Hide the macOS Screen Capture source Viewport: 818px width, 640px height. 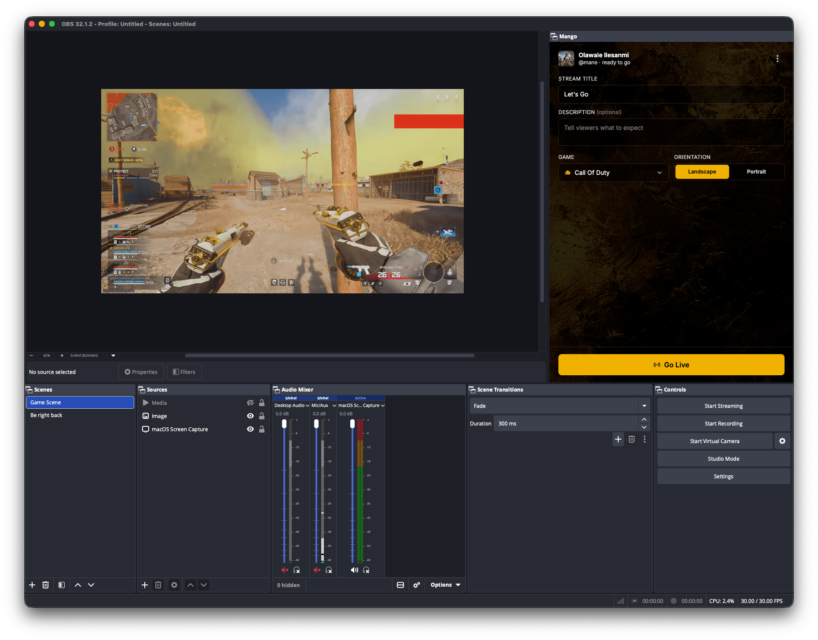tap(250, 429)
